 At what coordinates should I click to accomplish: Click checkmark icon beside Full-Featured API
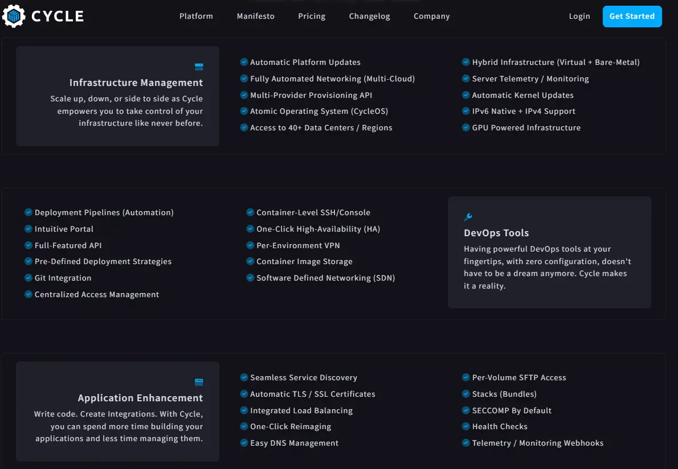pyautogui.click(x=28, y=245)
